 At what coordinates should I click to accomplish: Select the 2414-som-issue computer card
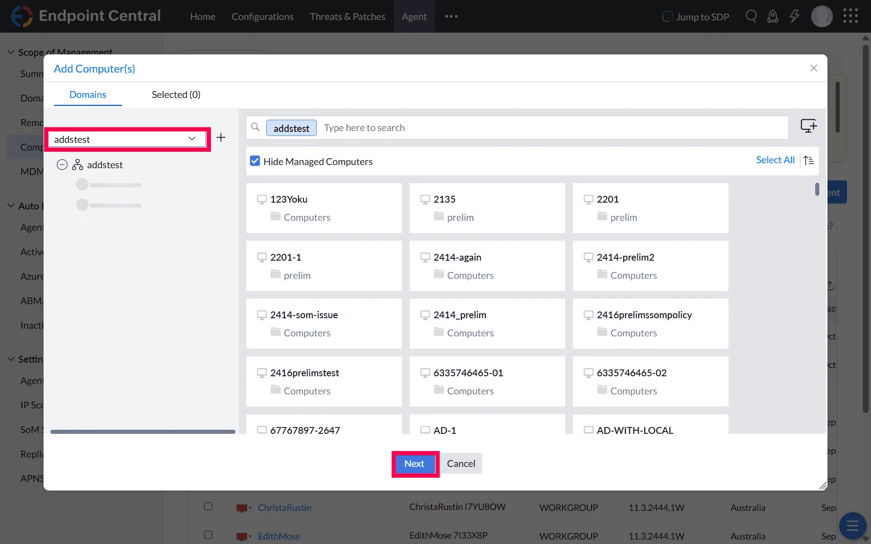[x=324, y=324]
